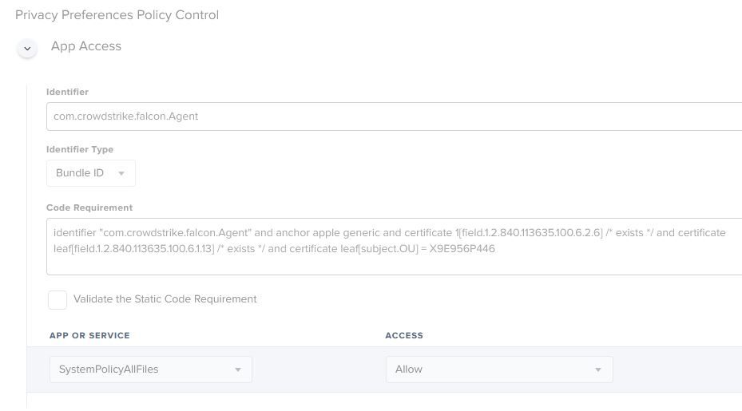The height and width of the screenshot is (411, 742).
Task: Click the Validate the Static Code Requirement label
Action: 165,299
